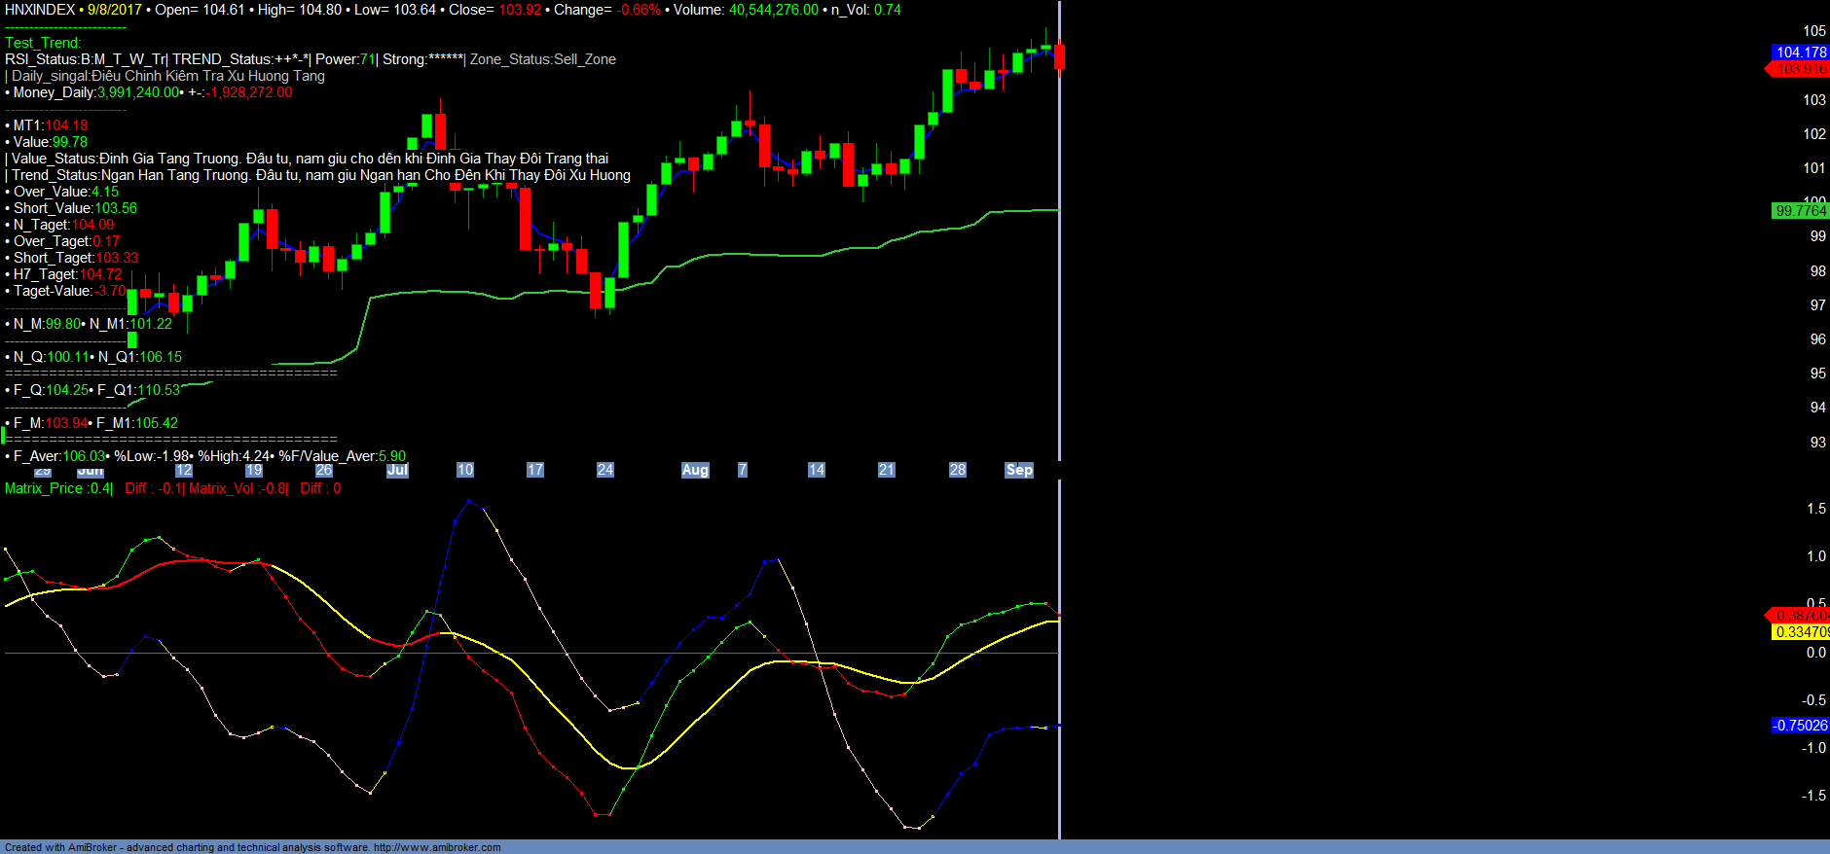Select the 'Sep' marker on the time axis
Image resolution: width=1830 pixels, height=854 pixels.
1019,470
